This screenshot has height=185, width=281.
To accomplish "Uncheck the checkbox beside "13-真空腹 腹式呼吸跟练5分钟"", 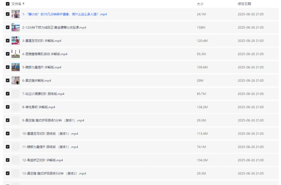I will click(8, 173).
